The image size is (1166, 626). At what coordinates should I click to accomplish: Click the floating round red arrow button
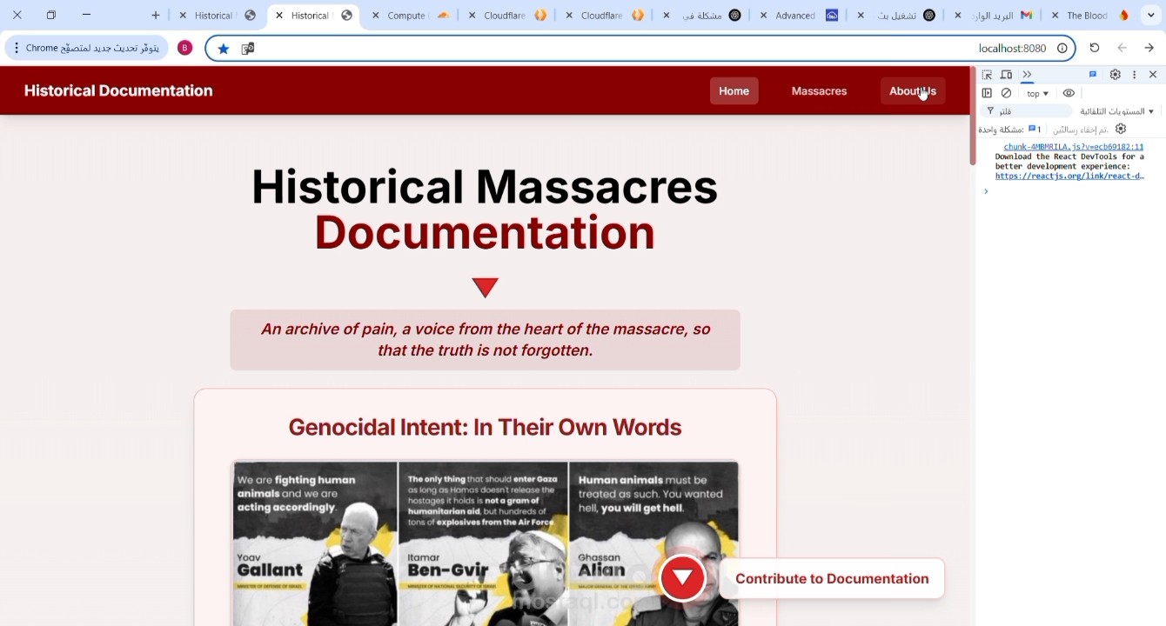[682, 578]
